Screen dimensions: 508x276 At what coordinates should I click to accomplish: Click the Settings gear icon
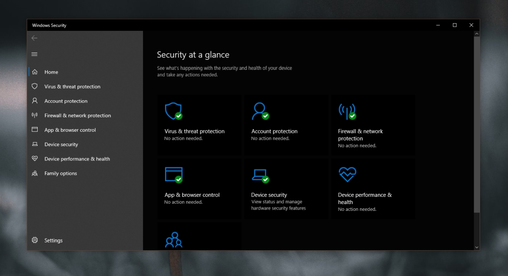pyautogui.click(x=35, y=240)
